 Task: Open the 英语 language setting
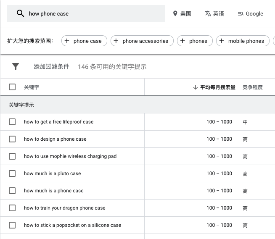(214, 14)
